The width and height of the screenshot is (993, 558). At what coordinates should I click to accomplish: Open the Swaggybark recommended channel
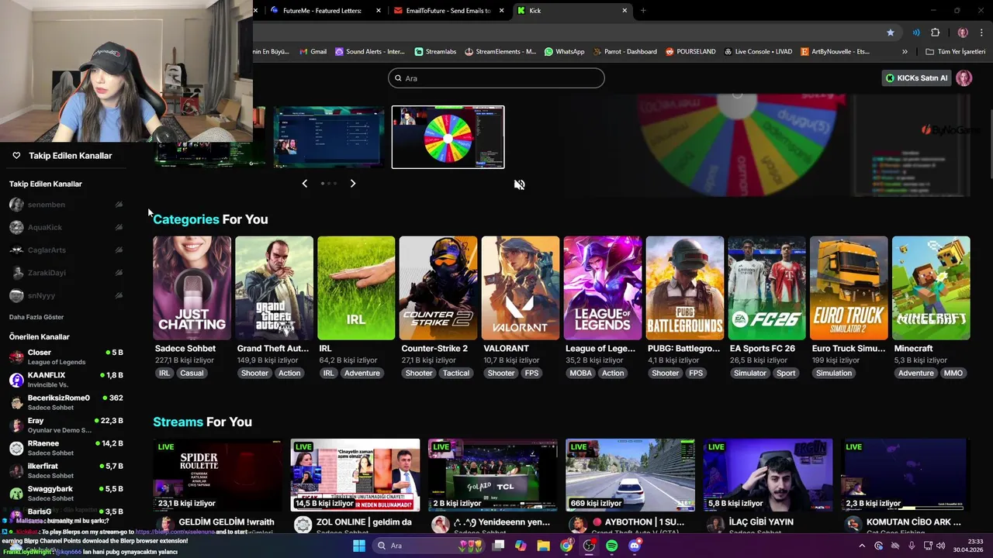point(66,493)
